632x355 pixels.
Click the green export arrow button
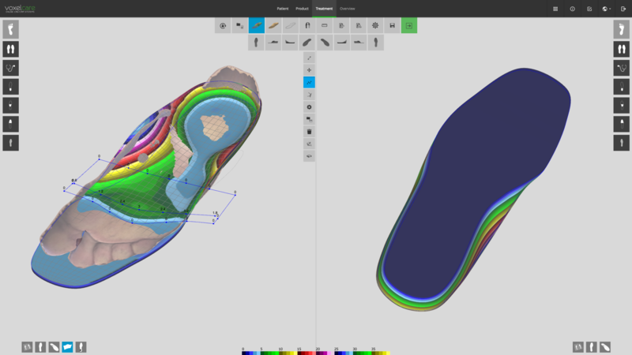[409, 26]
